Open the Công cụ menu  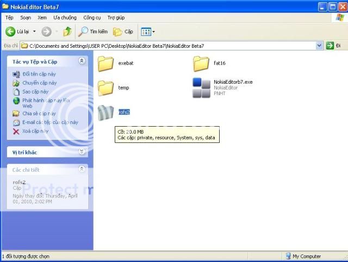click(92, 17)
